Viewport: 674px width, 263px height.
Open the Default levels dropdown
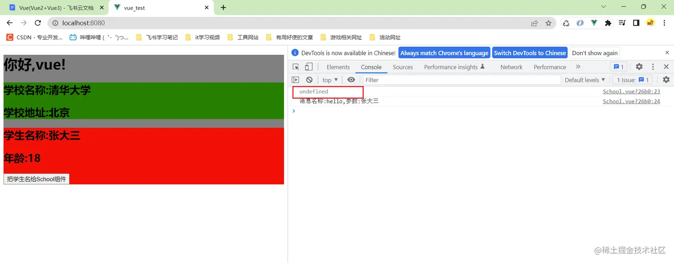tap(585, 80)
